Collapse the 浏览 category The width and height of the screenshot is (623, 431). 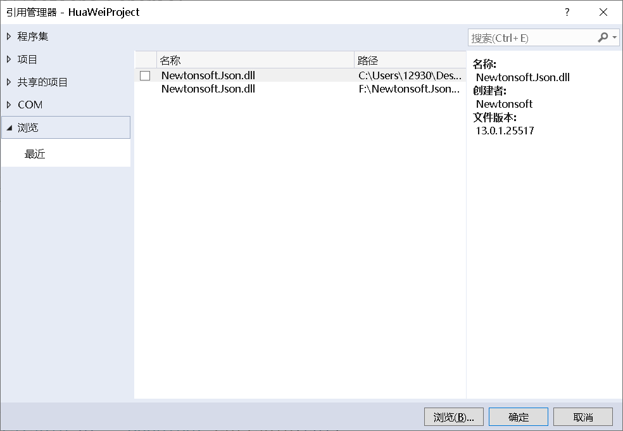click(x=9, y=127)
